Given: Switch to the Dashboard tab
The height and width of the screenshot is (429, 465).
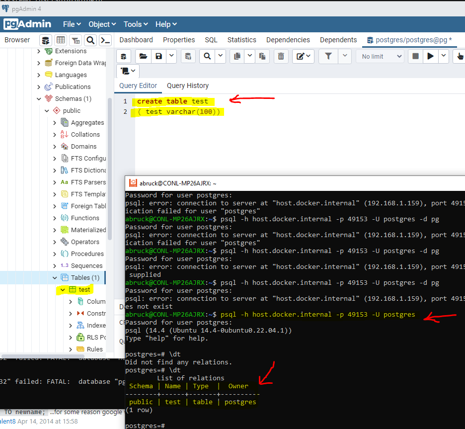Looking at the screenshot, I should 136,40.
